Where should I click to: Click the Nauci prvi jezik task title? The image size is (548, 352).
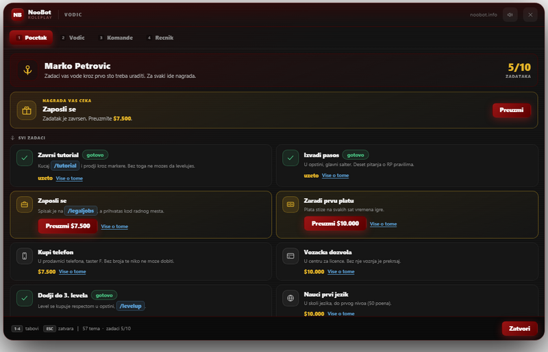coord(326,295)
